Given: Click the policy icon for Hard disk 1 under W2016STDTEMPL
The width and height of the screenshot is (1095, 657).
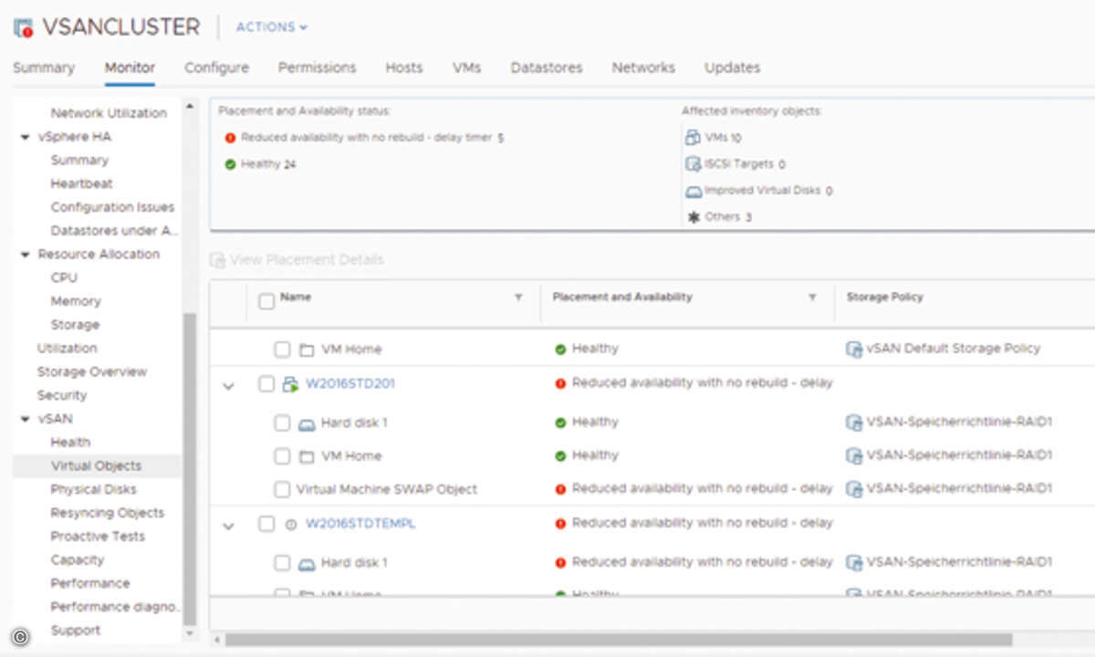Looking at the screenshot, I should pyautogui.click(x=854, y=562).
